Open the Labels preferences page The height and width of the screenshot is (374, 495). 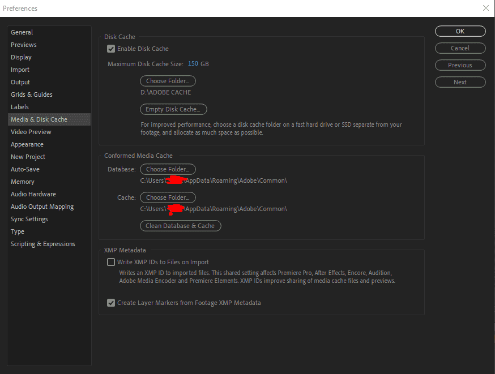(x=19, y=107)
